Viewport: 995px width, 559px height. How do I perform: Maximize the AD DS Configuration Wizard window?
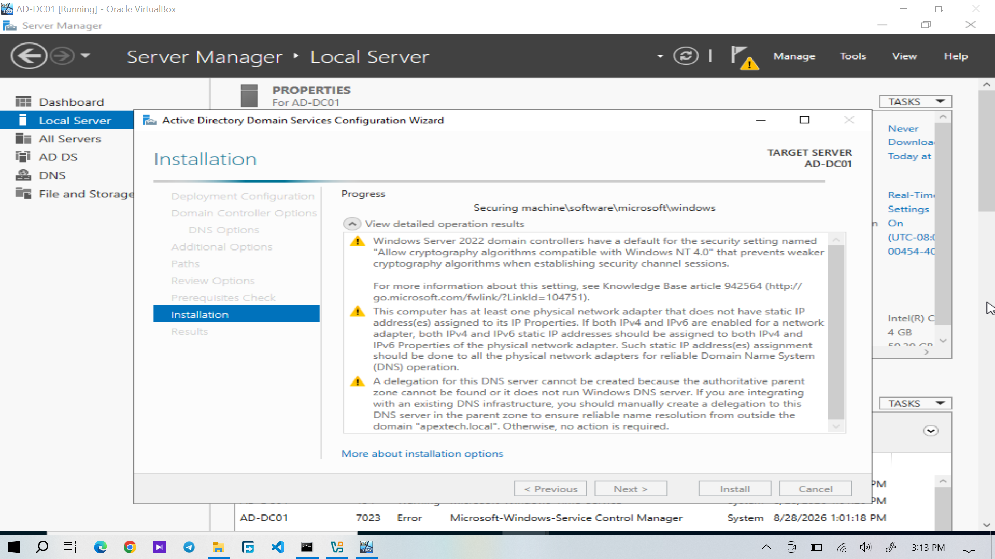coord(804,120)
